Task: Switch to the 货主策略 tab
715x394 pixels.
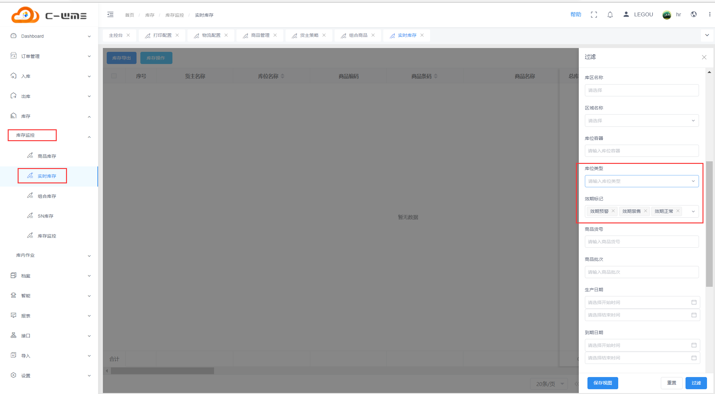Action: pos(309,35)
